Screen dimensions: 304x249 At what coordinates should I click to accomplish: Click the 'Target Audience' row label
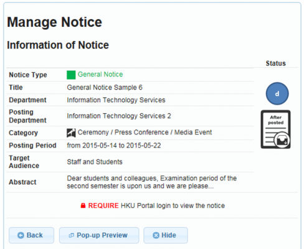click(24, 162)
